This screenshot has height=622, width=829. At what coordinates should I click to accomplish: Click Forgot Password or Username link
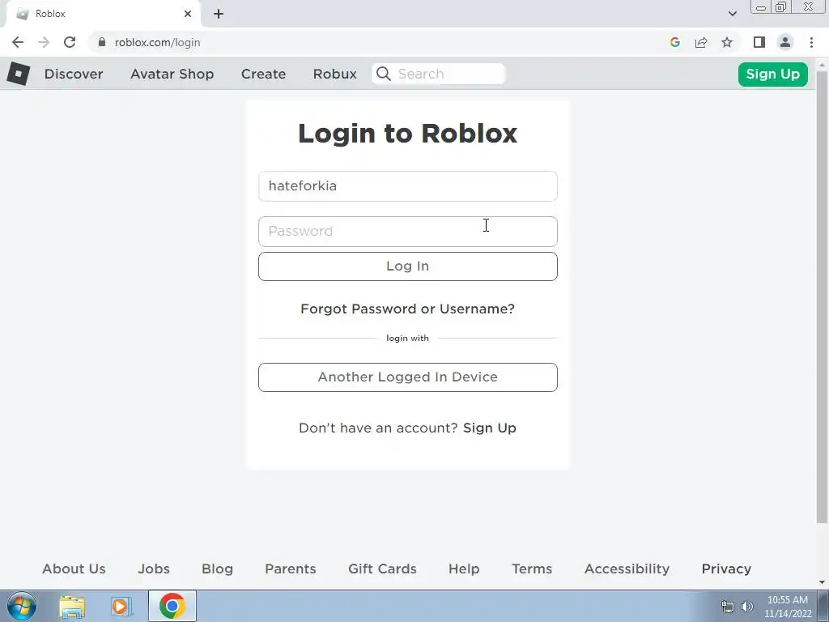(408, 309)
